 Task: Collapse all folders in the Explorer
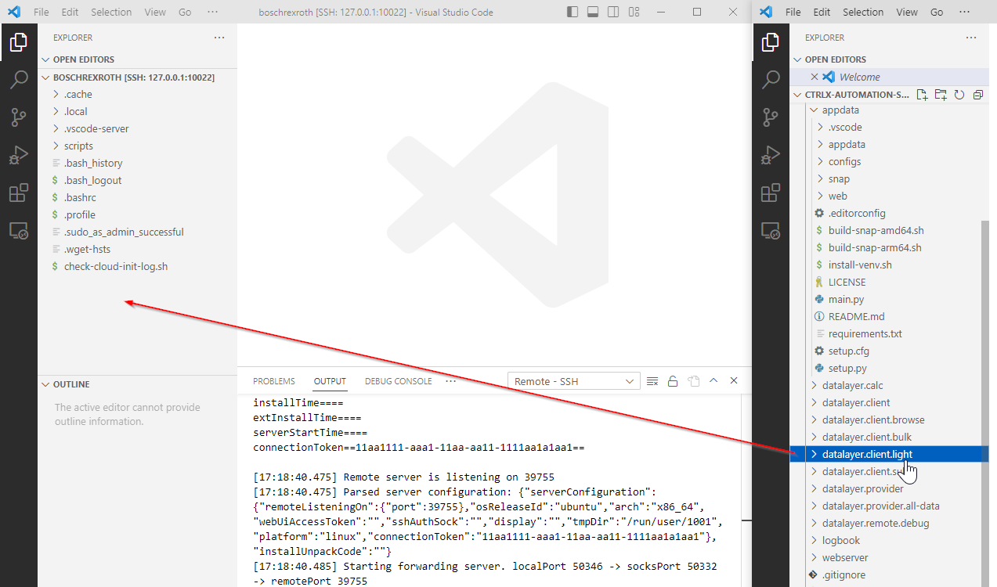click(x=977, y=94)
